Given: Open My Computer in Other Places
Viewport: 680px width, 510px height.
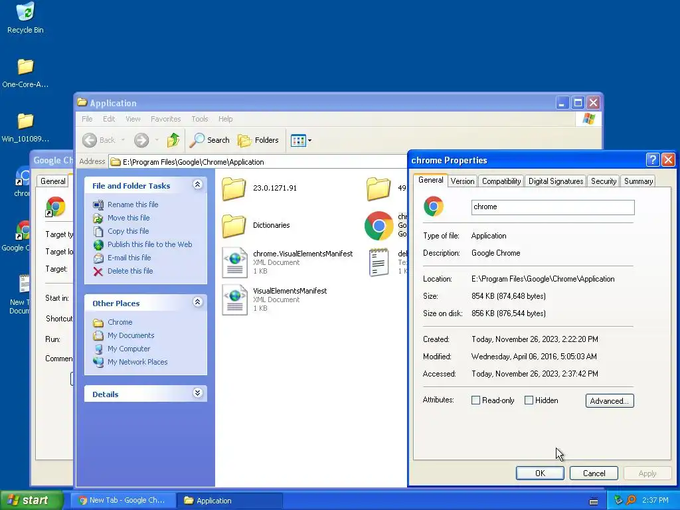Looking at the screenshot, I should (x=129, y=349).
